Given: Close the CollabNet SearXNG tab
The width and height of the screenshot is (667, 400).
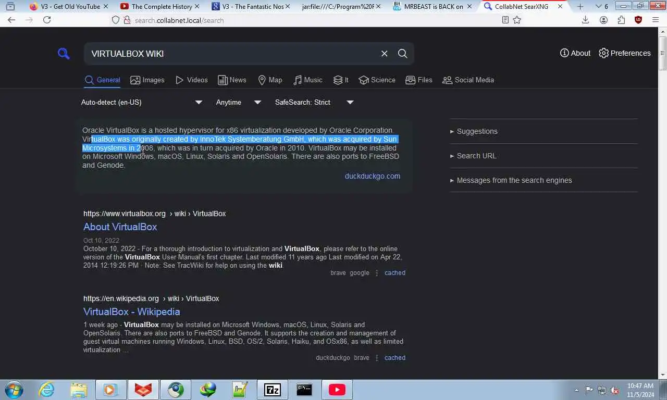Looking at the screenshot, I should [x=560, y=6].
